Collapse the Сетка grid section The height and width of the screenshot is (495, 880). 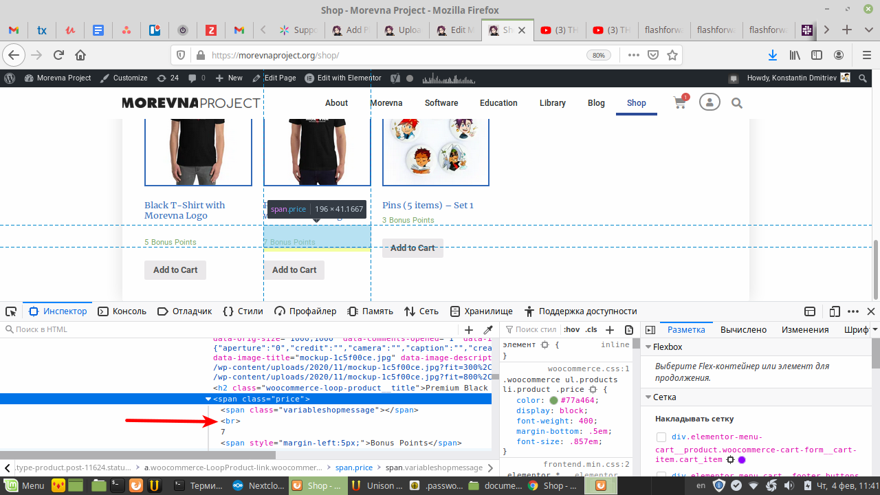[648, 397]
